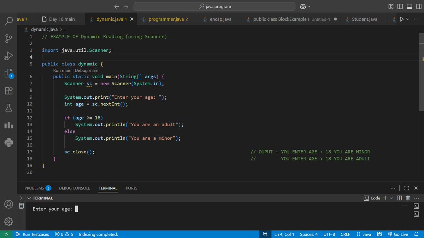Expand dynamic.java breadcrumb path
424x238 pixels.
click(65, 30)
